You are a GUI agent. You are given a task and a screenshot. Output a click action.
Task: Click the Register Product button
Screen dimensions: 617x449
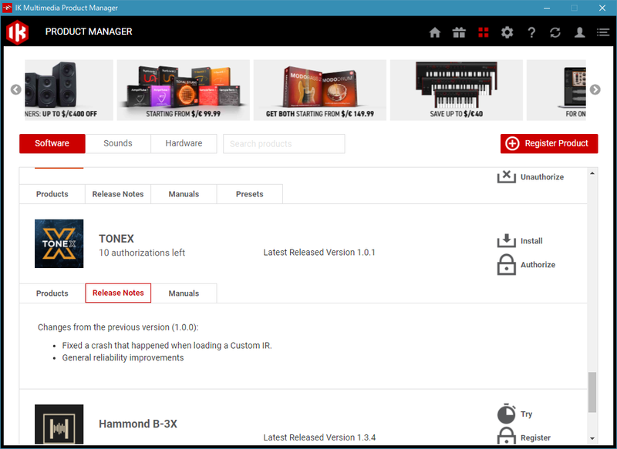click(549, 143)
